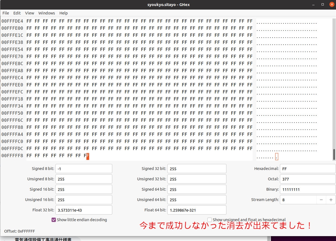The image size is (336, 241).
Task: Click the offset label 00FFFE54
Action: click(x=12, y=49)
